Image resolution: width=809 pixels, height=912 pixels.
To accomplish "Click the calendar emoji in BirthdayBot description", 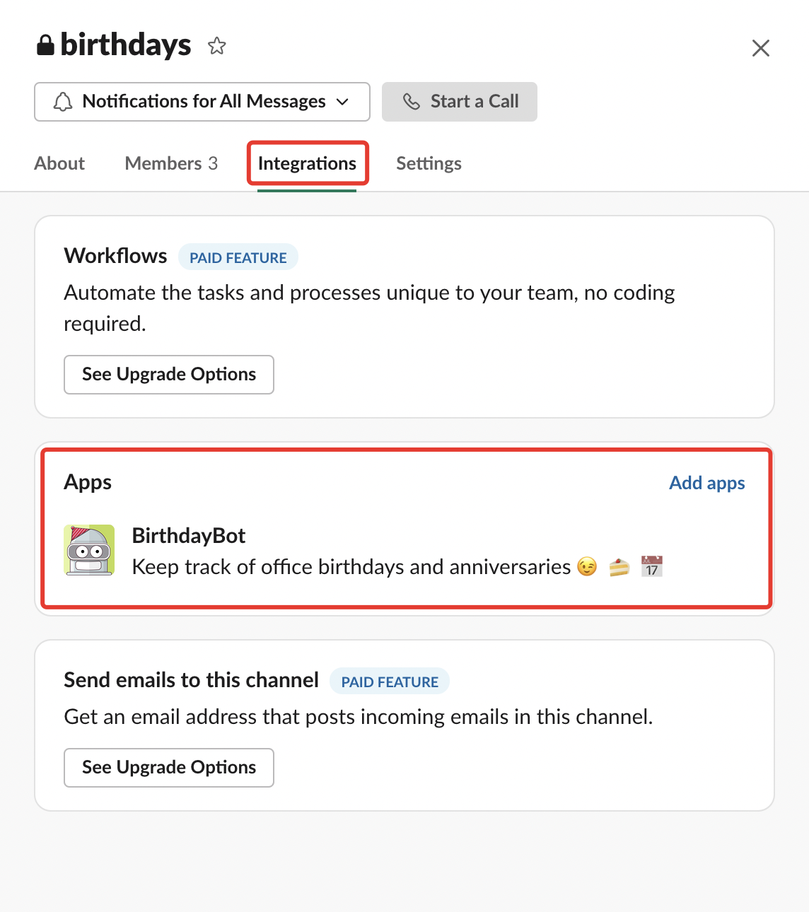I will point(651,567).
